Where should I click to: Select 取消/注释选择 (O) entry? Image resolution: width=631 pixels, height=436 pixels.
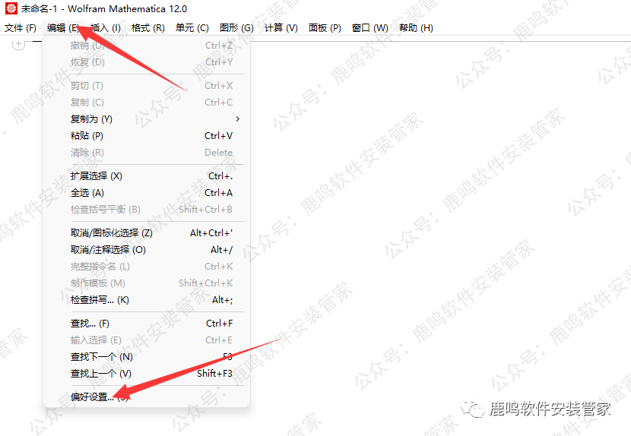coord(147,250)
